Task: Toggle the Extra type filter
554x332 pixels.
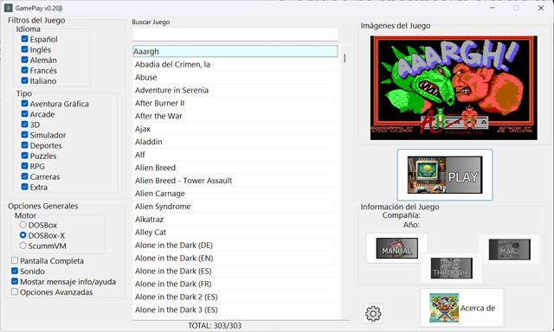Action: [x=24, y=187]
